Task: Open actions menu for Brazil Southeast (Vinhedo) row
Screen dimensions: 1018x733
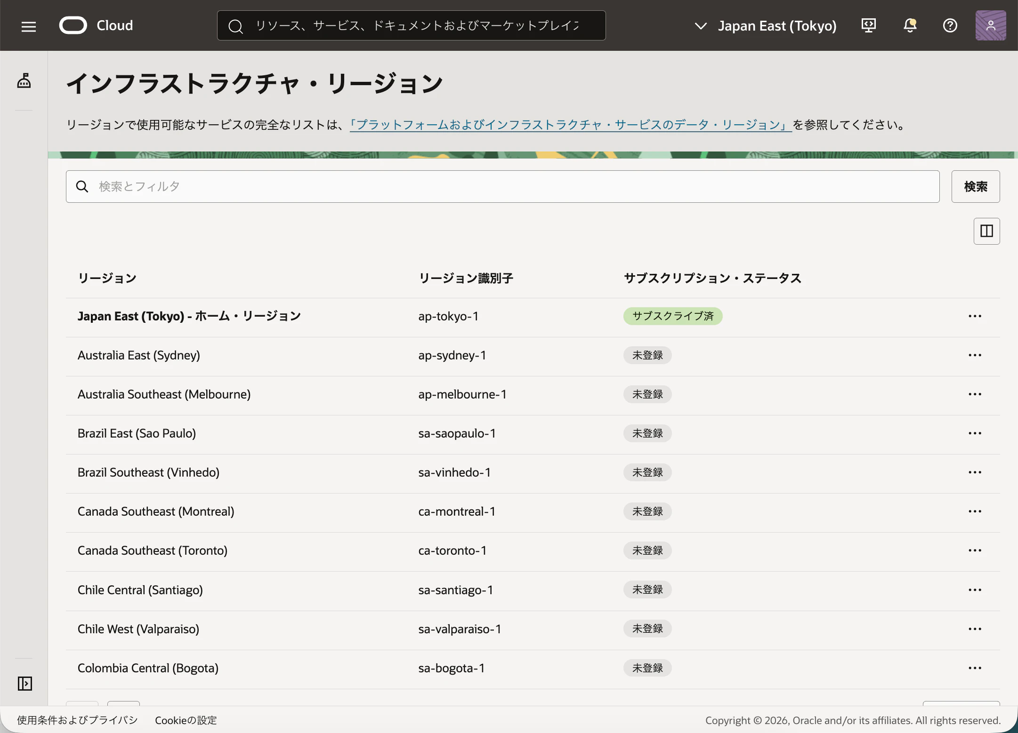Action: point(975,472)
